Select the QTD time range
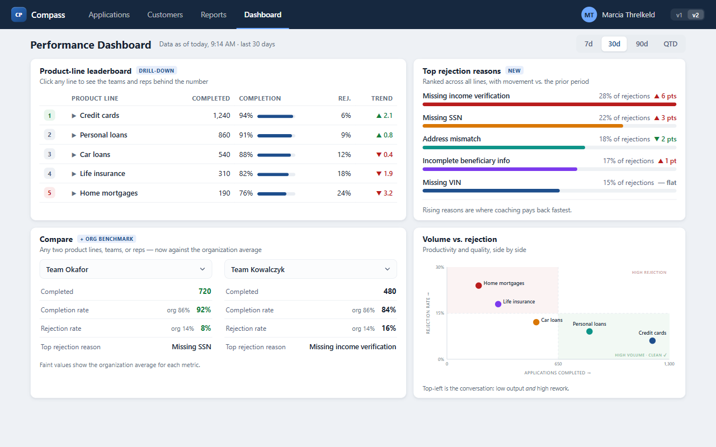 pos(670,44)
